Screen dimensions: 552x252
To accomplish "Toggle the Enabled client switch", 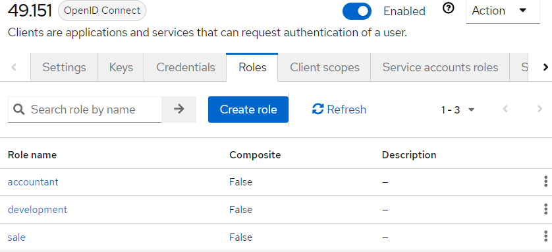I will (x=357, y=11).
